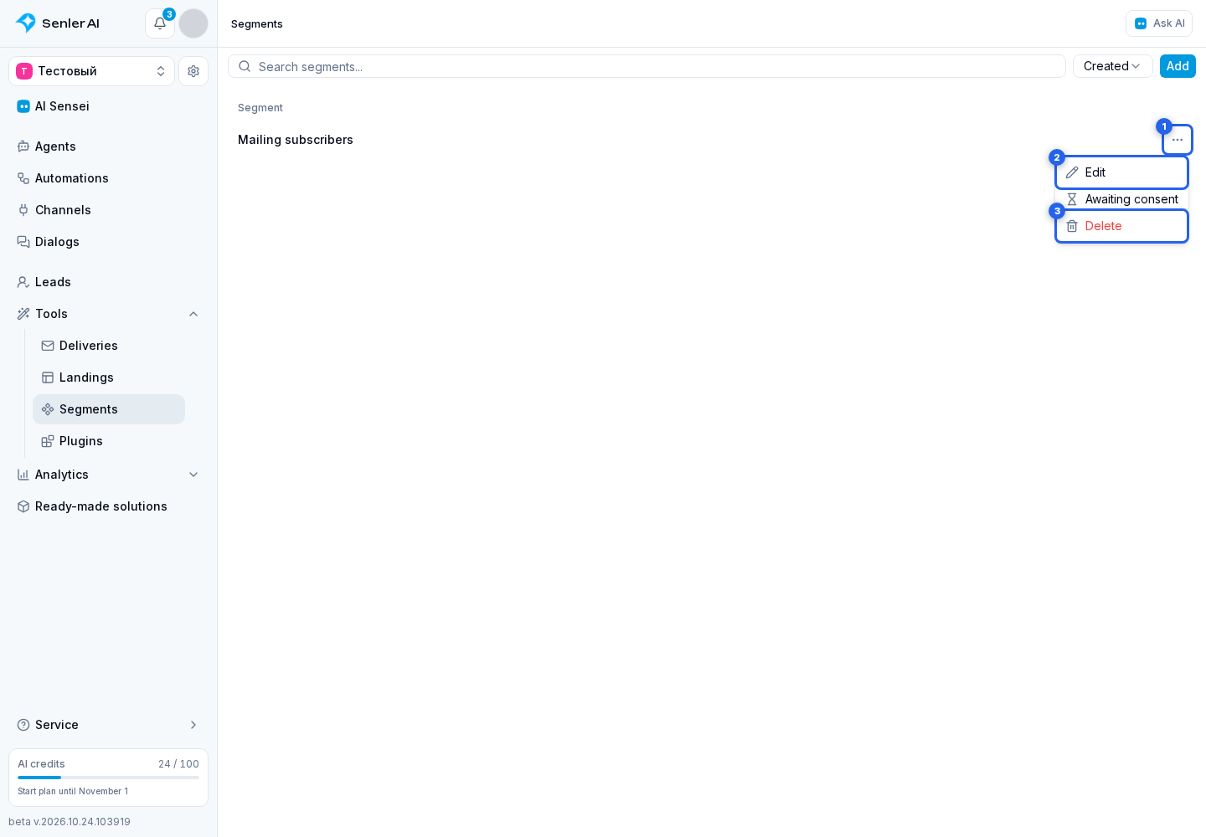Open the Тестовый workspace switcher
This screenshot has height=837, width=1206.
coord(92,71)
